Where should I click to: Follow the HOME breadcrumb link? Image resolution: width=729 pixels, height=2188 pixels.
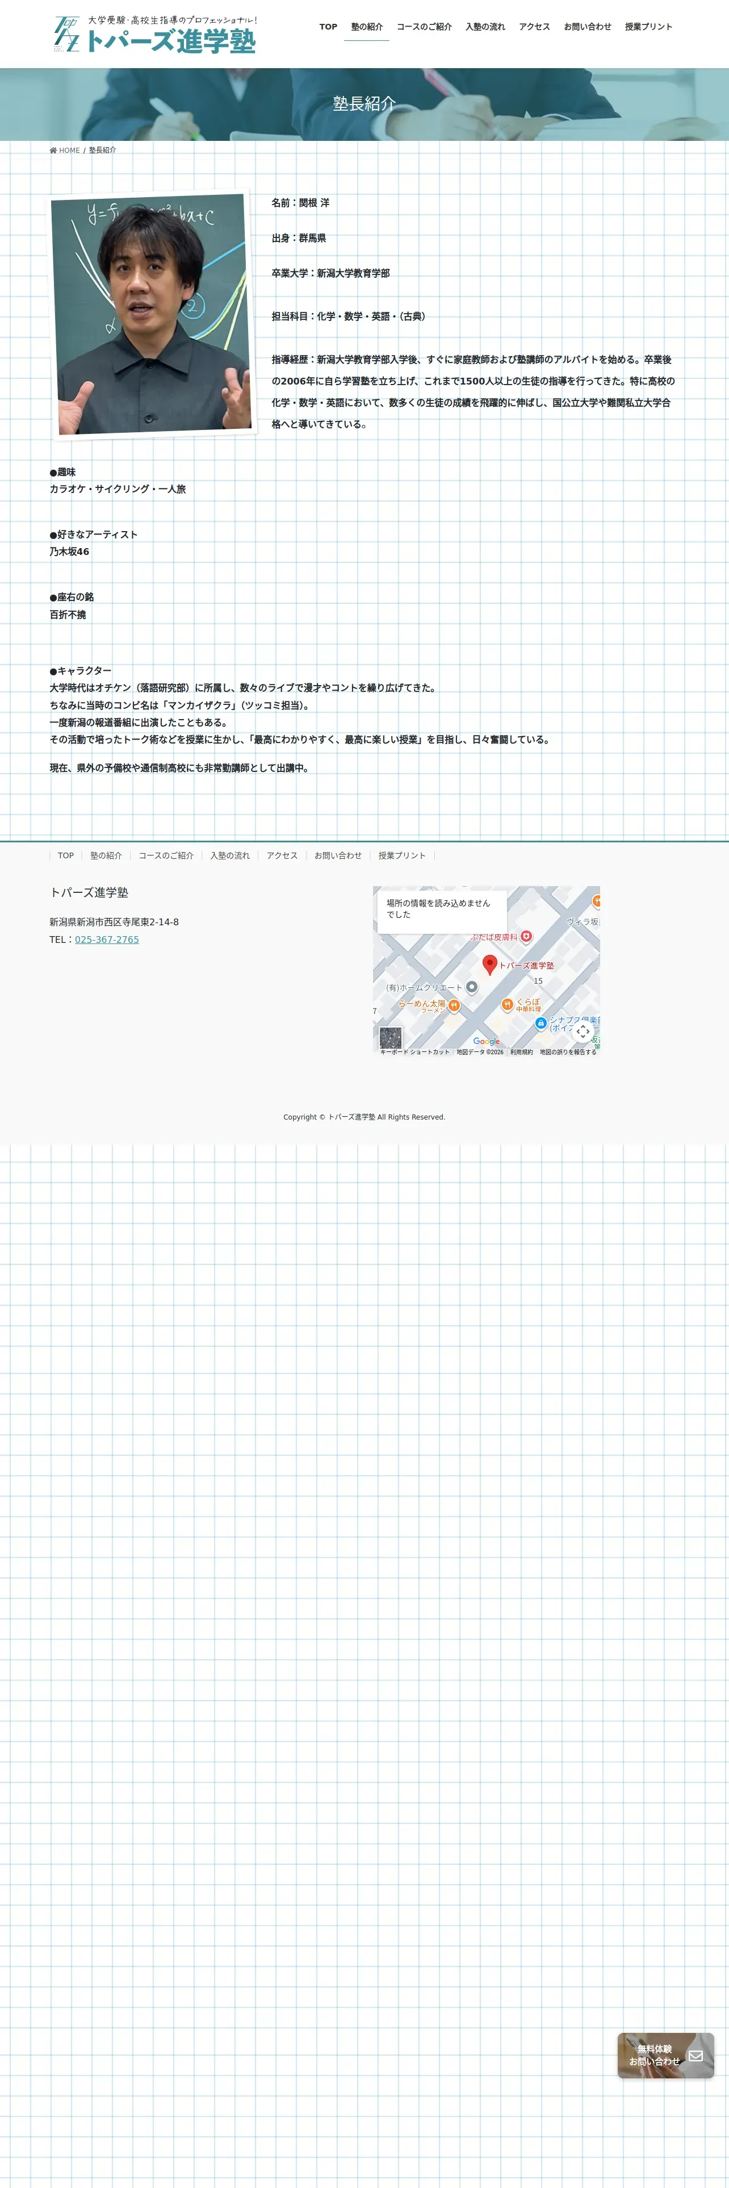click(69, 151)
